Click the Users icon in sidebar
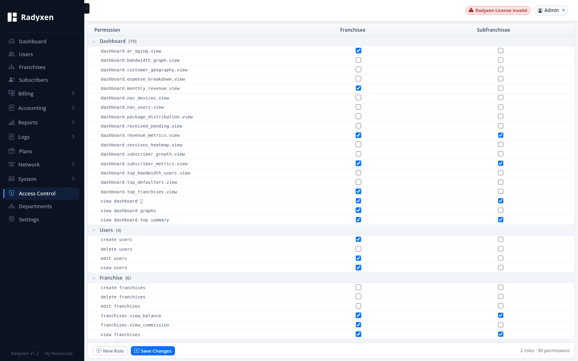The width and height of the screenshot is (578, 361). (12, 54)
